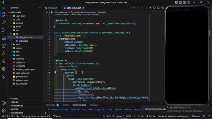Viewport: 212px width, 119px height.
Task: Click Go Live in status bar
Action: (x=151, y=116)
